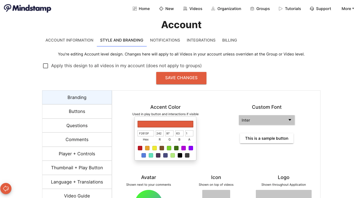Click the Groups icon in navigation
361x198 pixels.
pyautogui.click(x=252, y=9)
